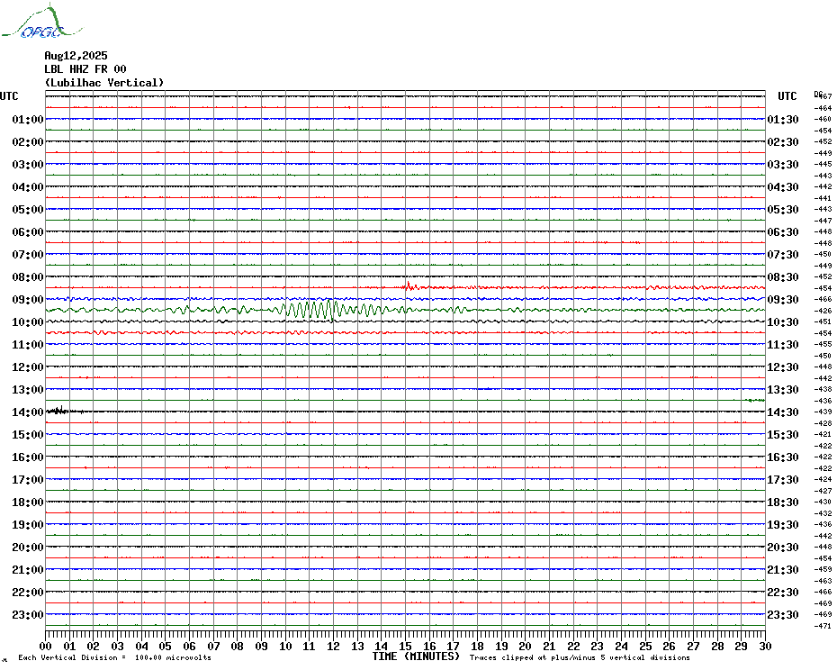The height and width of the screenshot is (670, 837).
Task: Select the date text Aug12,2025
Action: [76, 56]
